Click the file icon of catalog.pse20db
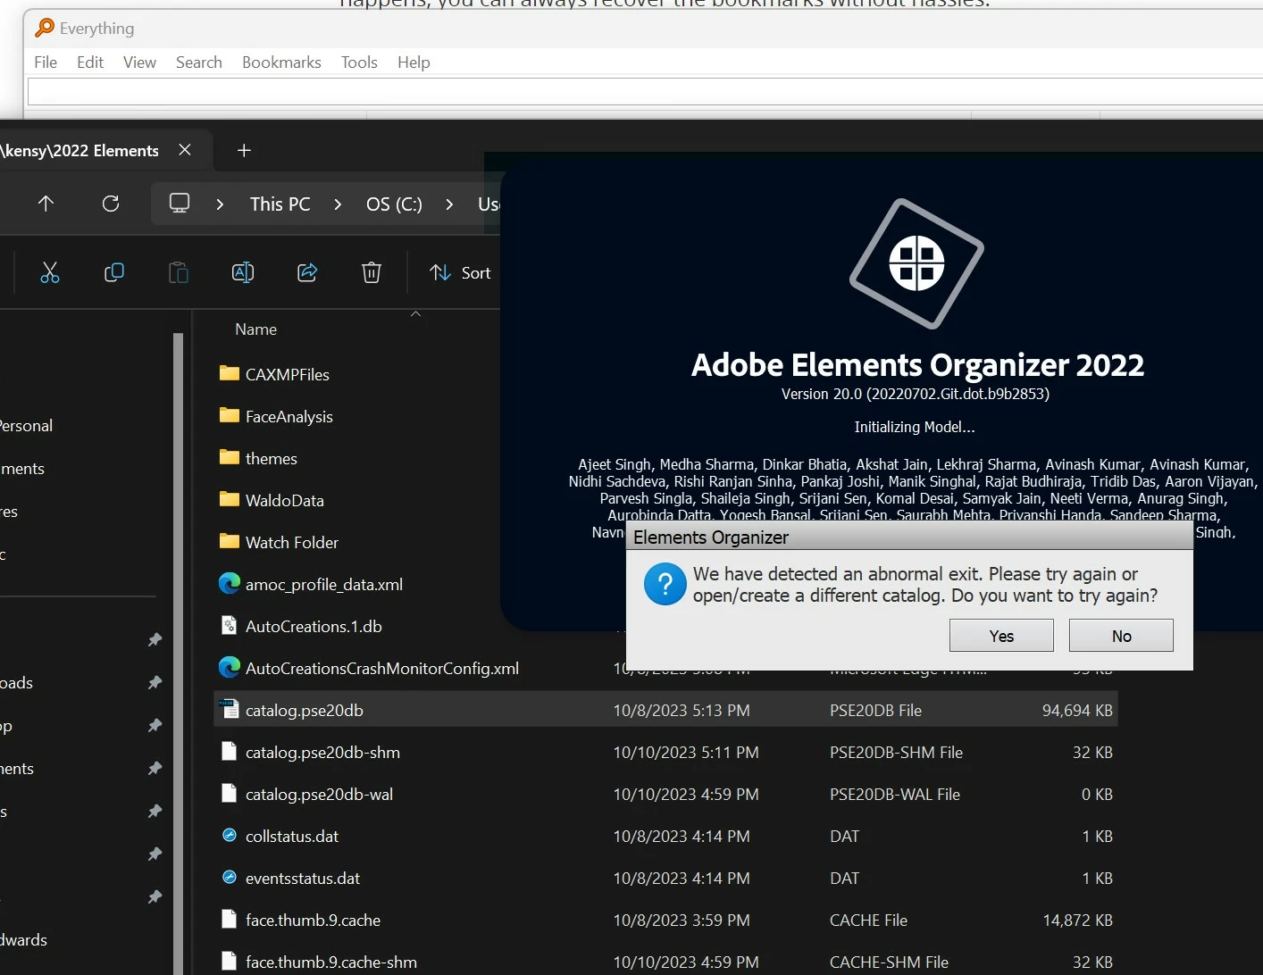1263x975 pixels. pyautogui.click(x=230, y=709)
